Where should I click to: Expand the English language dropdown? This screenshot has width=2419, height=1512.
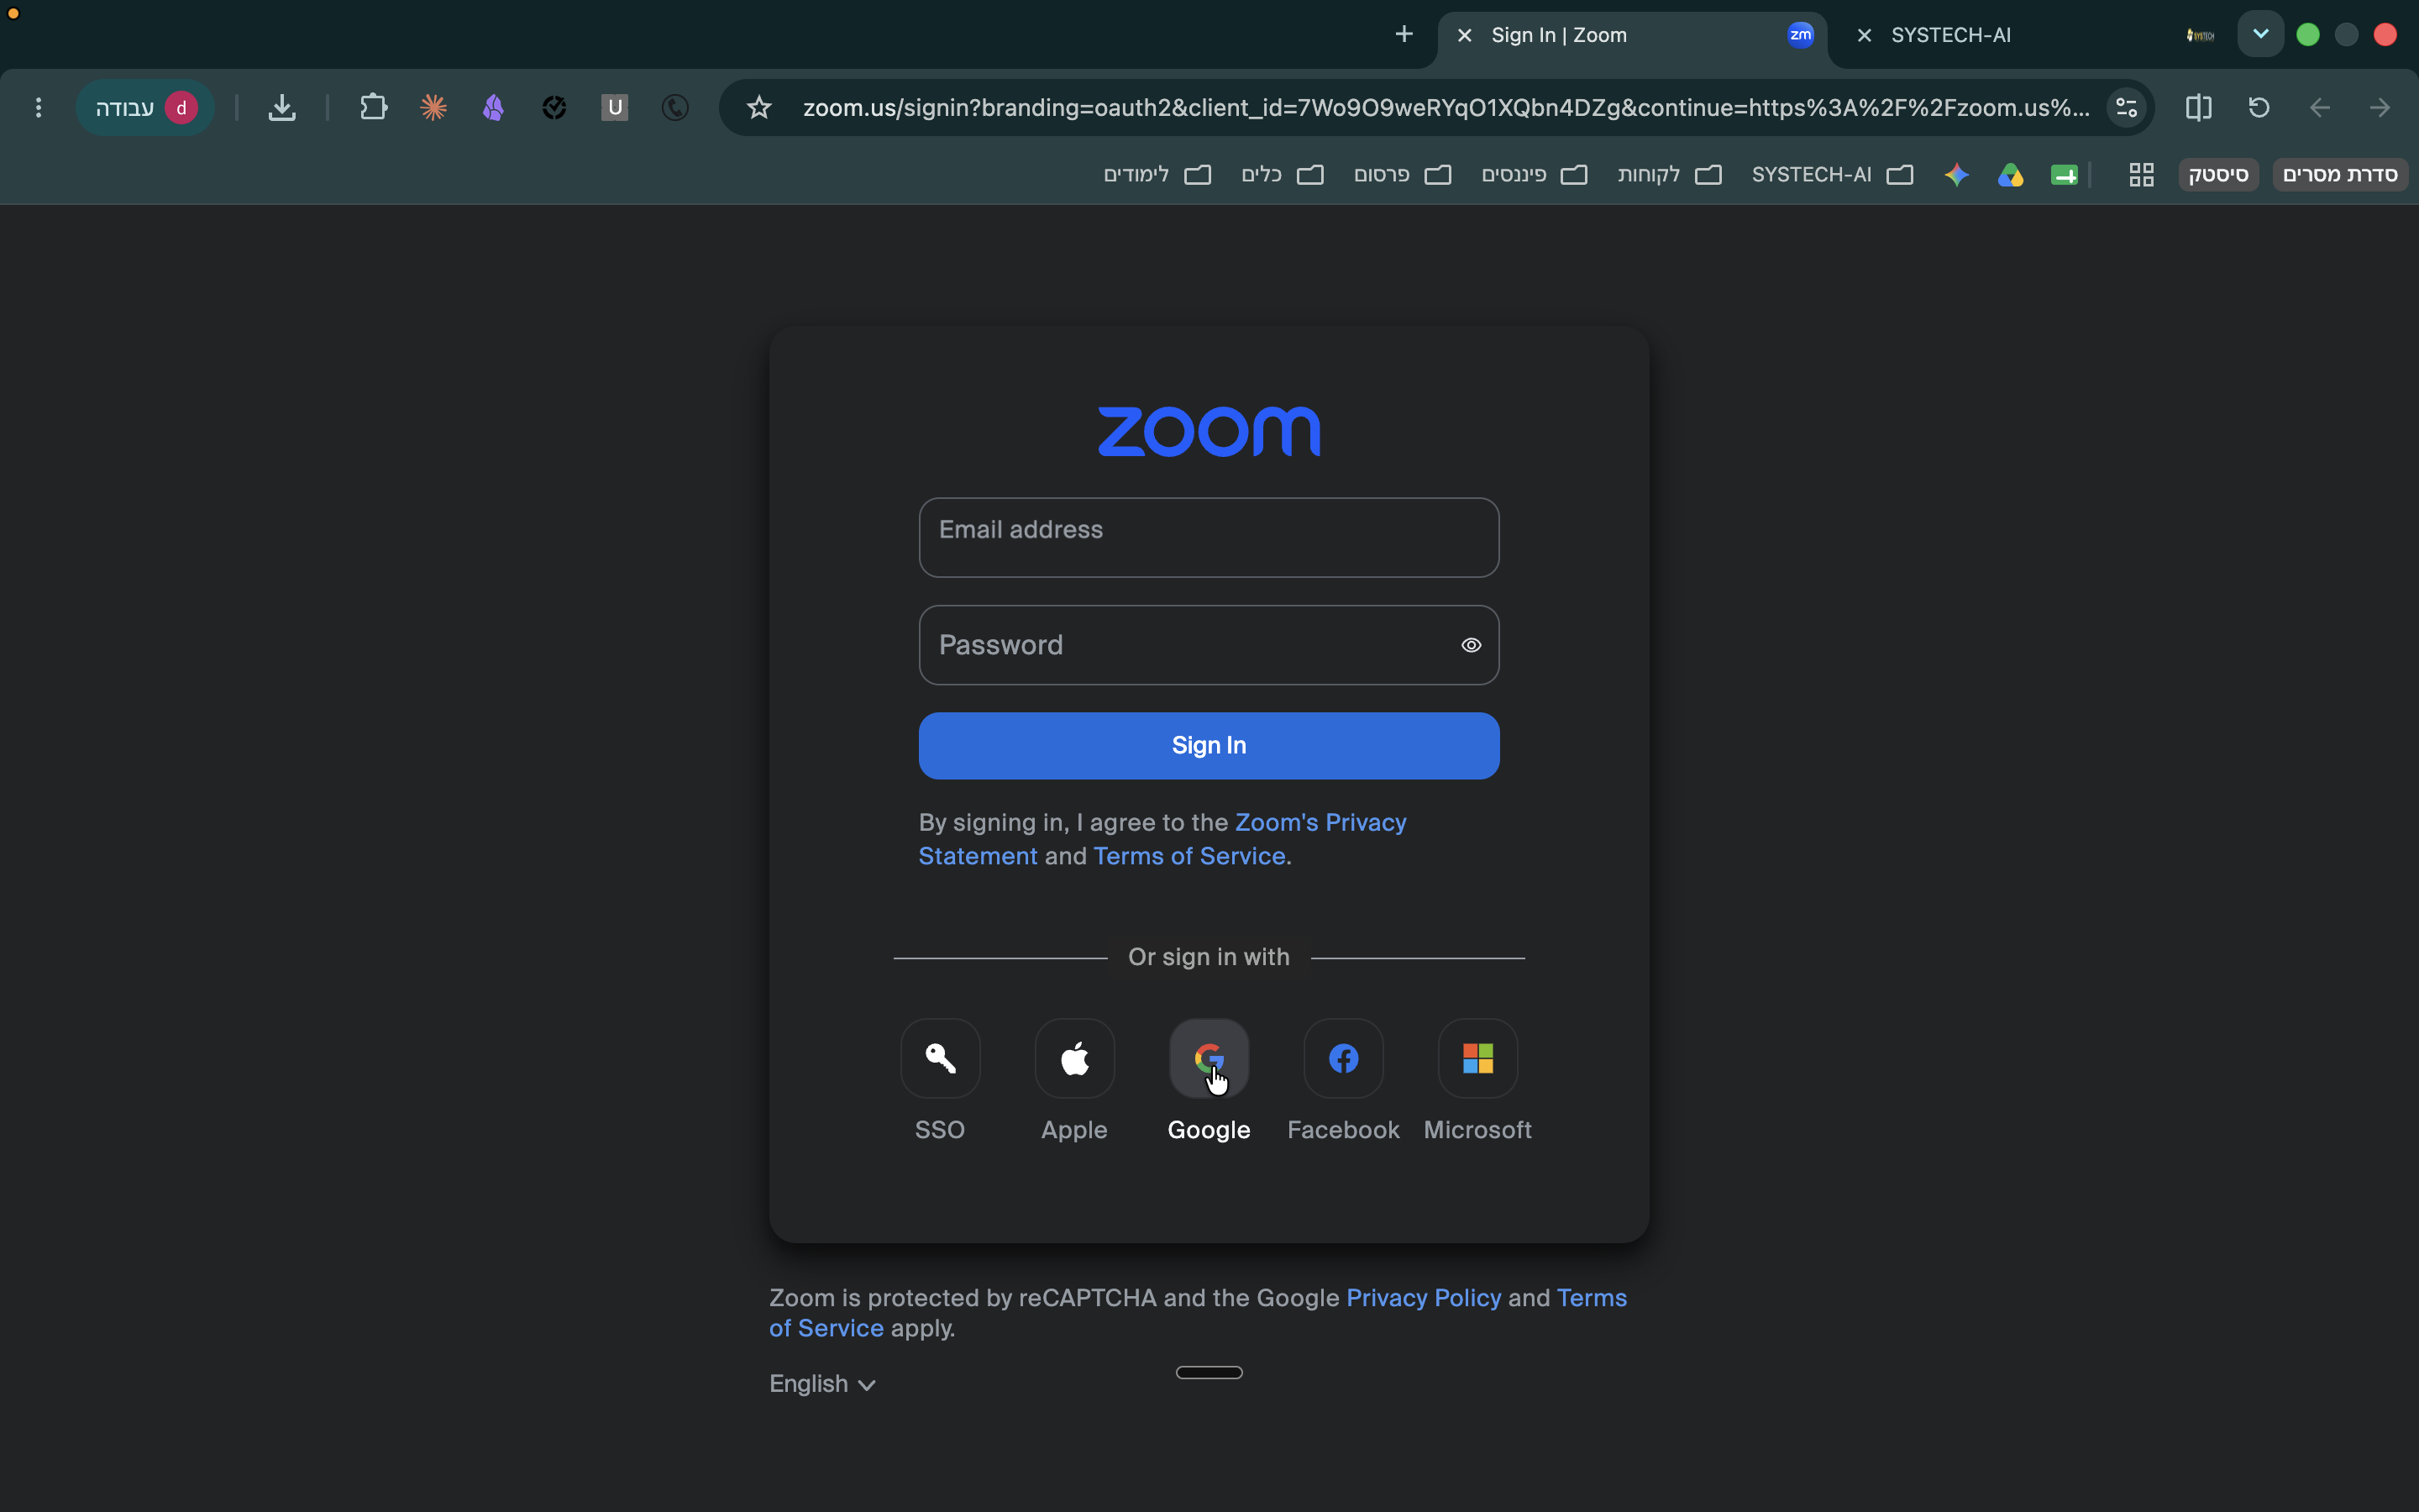[x=821, y=1384]
